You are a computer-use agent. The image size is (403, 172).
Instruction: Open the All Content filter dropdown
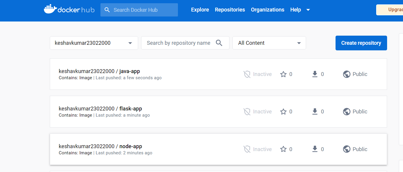pos(269,43)
